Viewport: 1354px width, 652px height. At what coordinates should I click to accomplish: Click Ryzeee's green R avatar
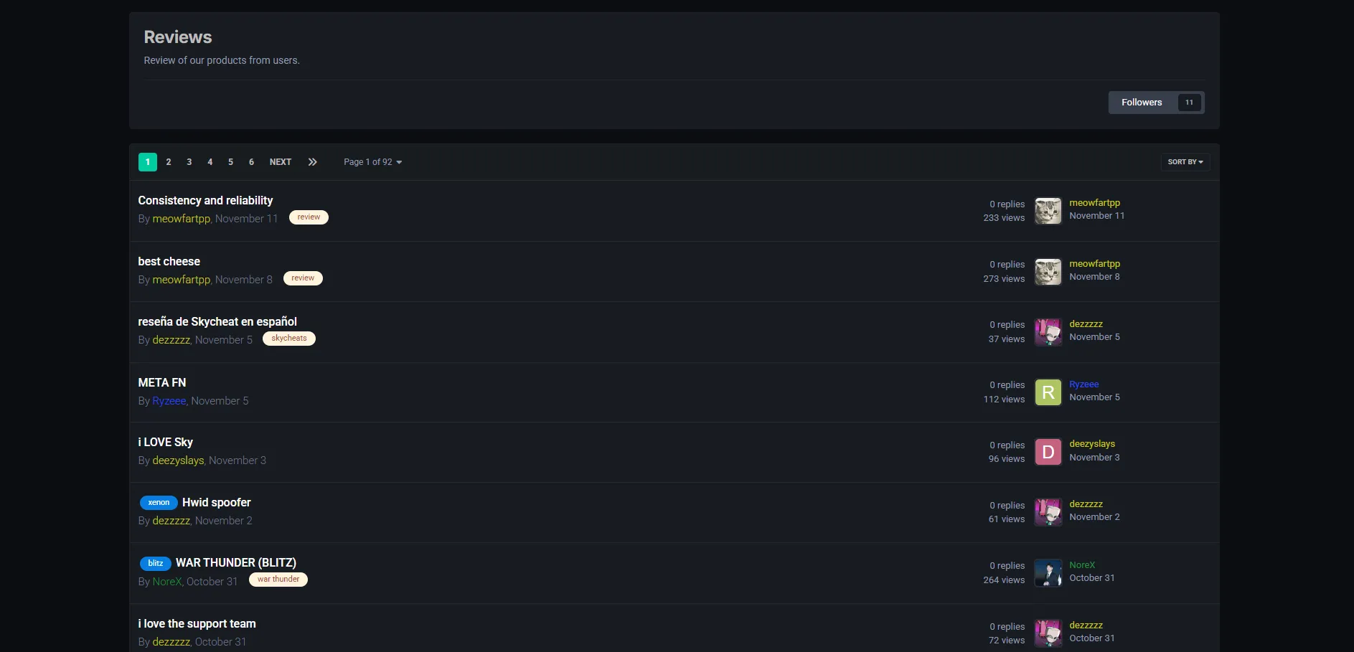(1048, 392)
